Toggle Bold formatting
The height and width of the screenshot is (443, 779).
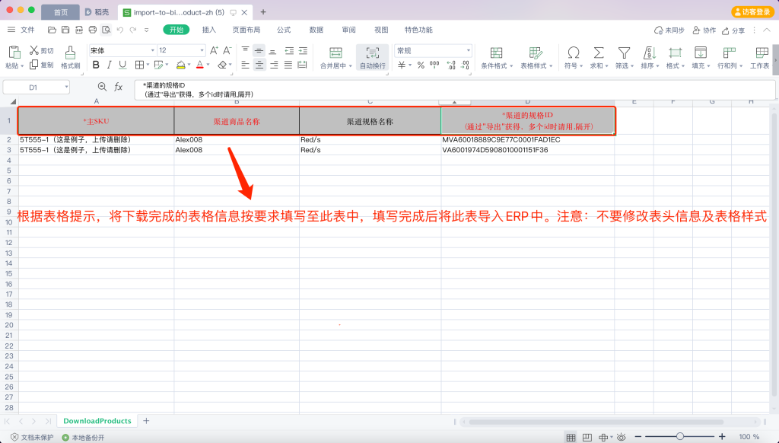coord(96,65)
